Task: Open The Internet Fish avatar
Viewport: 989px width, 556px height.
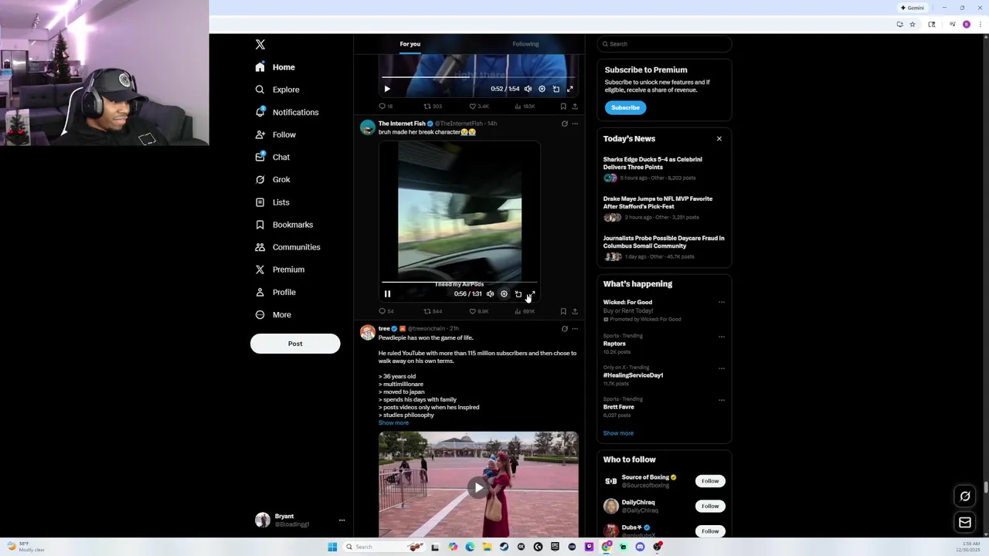Action: point(368,127)
